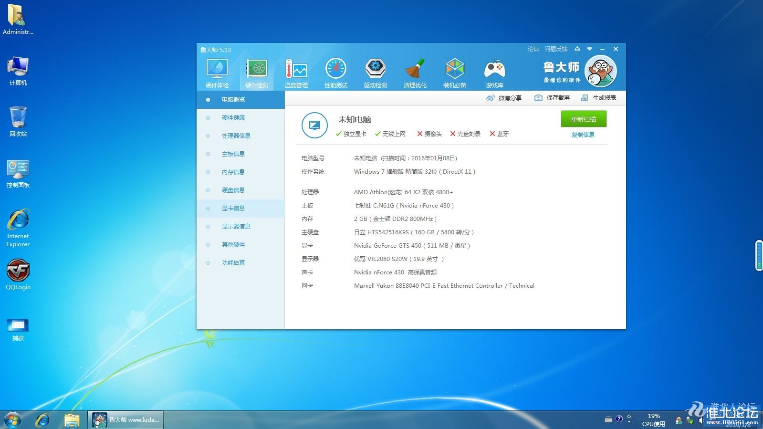Image resolution: width=763 pixels, height=429 pixels.
Task: Click the 2 GB DDR2 memory value
Action: 395,219
